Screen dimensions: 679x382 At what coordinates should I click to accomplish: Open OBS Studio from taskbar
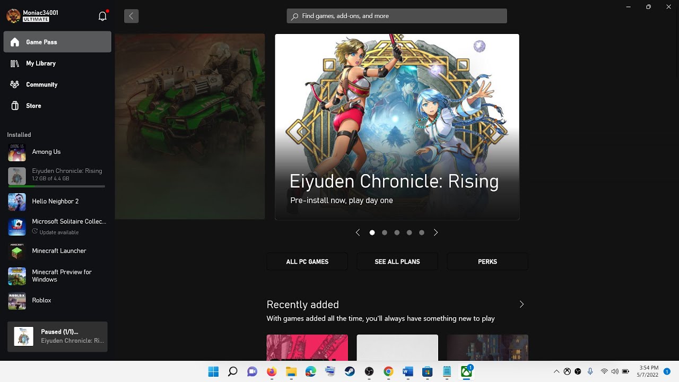tap(369, 371)
